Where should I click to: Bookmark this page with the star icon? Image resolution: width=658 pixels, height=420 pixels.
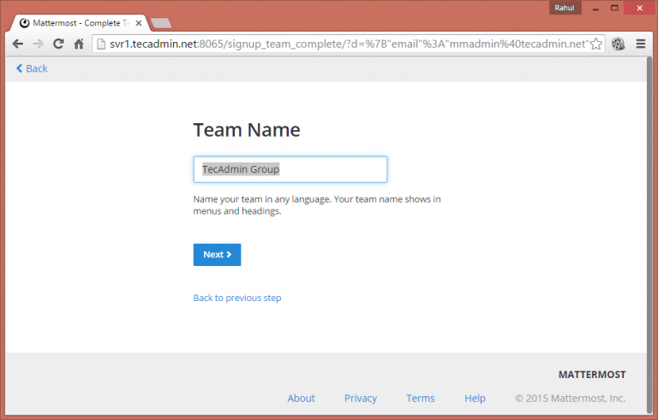pos(595,44)
